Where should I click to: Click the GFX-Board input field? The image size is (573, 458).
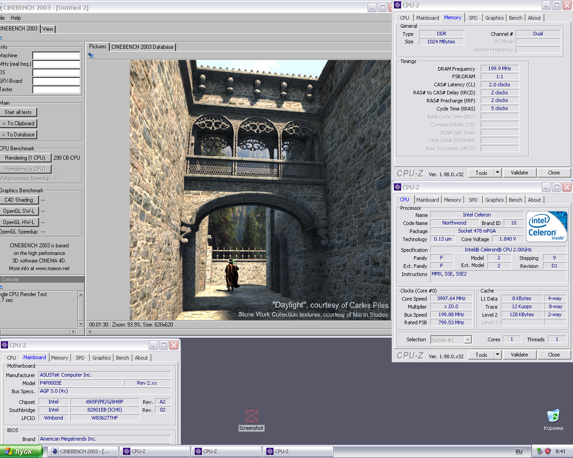[56, 81]
